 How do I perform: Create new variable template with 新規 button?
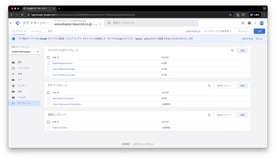click(243, 115)
